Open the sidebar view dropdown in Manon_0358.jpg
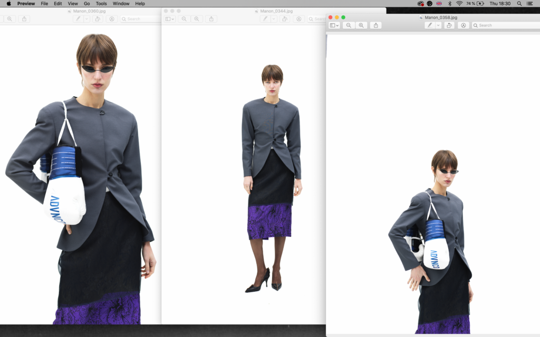The width and height of the screenshot is (540, 337). [x=334, y=25]
